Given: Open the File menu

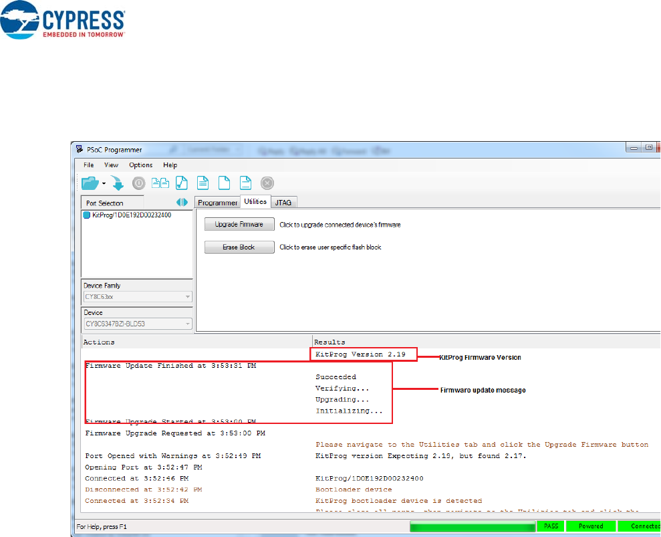Looking at the screenshot, I should click(x=88, y=165).
